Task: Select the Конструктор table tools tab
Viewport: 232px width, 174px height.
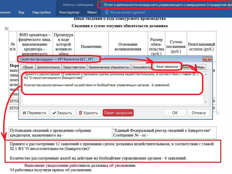Action: 69,12
